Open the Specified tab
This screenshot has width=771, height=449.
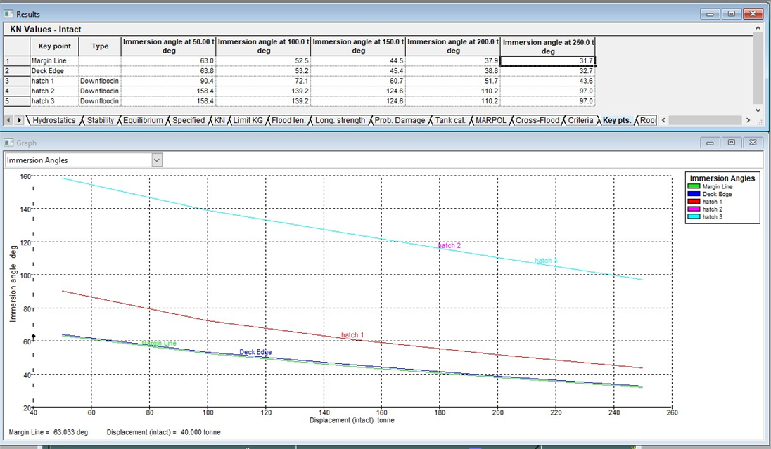coord(189,120)
